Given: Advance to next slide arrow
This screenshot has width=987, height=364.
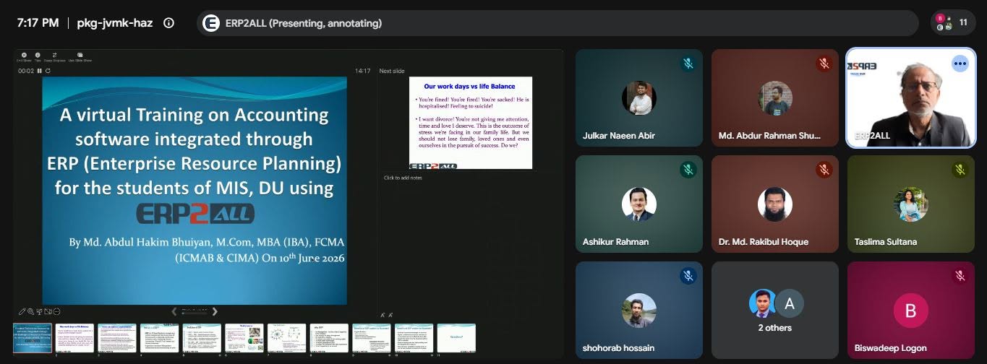Looking at the screenshot, I should tap(215, 311).
